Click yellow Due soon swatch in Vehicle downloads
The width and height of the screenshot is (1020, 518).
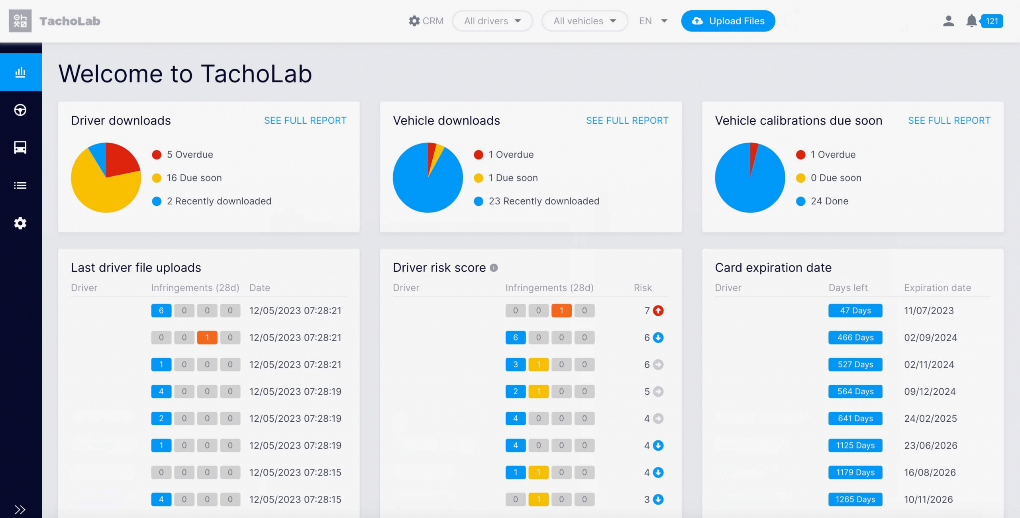pos(479,178)
